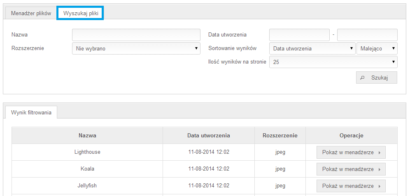Switch to the Menadżer plików tab
Screen dimensions: 410x196
coord(31,14)
